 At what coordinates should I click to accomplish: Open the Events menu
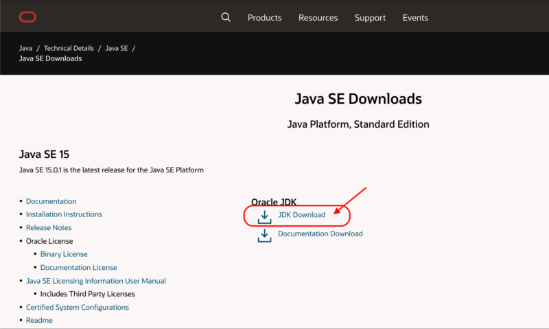pyautogui.click(x=415, y=18)
